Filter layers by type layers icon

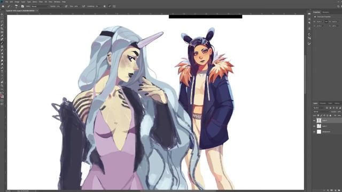(x=333, y=108)
